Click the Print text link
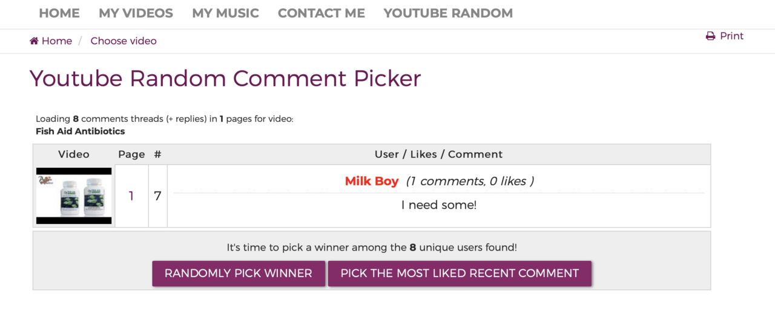This screenshot has height=323, width=775. click(x=731, y=36)
